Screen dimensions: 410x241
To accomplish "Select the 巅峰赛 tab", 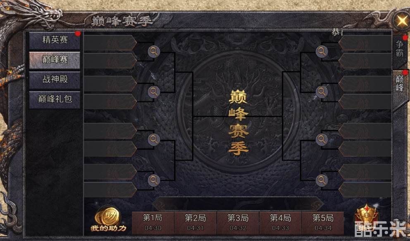I will 55,60.
